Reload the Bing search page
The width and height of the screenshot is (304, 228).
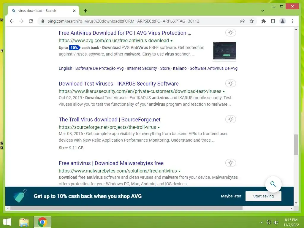point(31,21)
